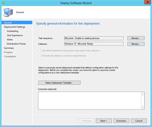Click the Previous button
Viewport: 152px width, 127px height.
click(86, 121)
